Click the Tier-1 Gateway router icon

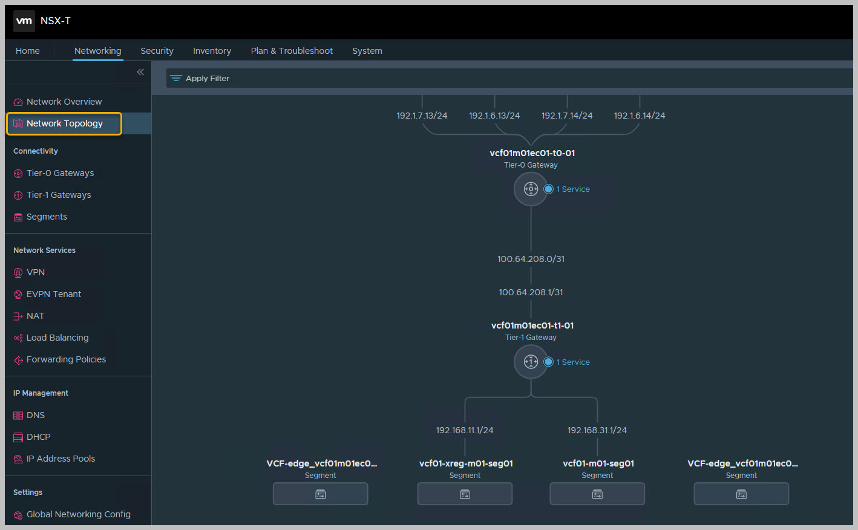[531, 362]
